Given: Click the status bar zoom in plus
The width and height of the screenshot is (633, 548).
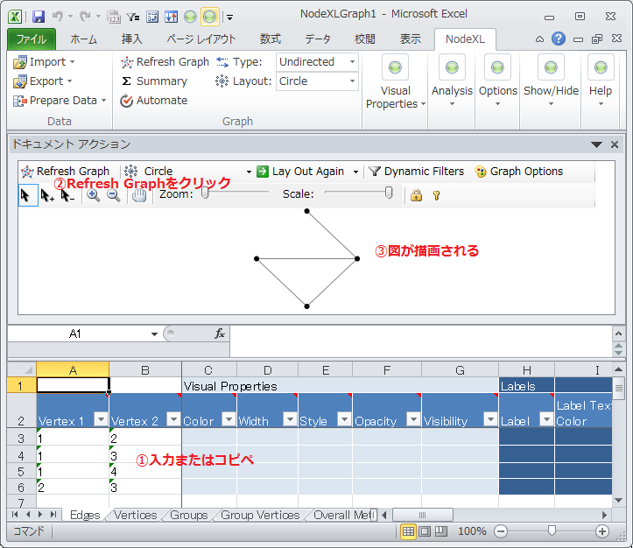Looking at the screenshot, I should point(601,531).
